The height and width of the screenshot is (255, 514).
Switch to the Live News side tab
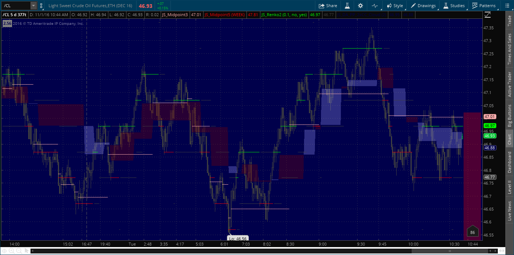pos(509,211)
